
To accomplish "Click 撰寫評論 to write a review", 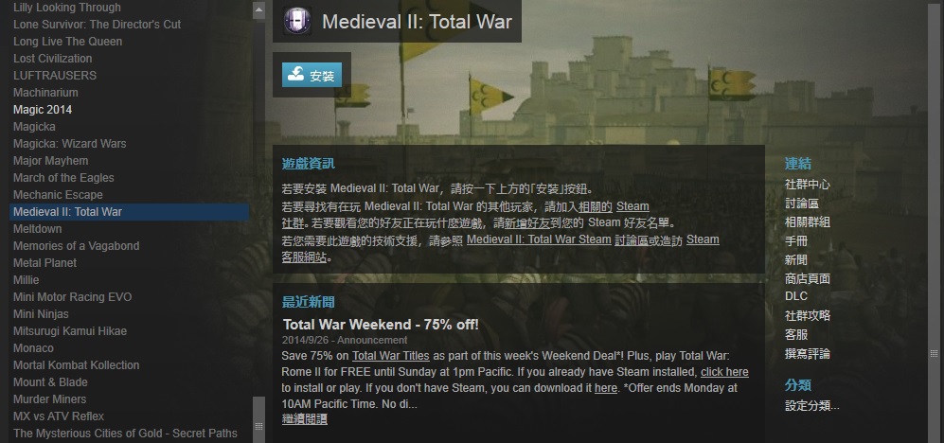I will [808, 353].
